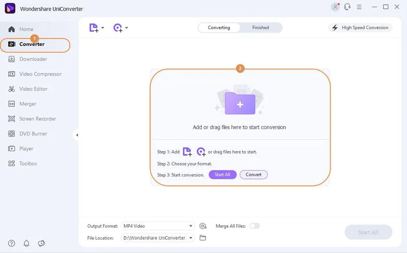
Task: Click the 'Merge All Files:' label
Action: tap(230, 226)
